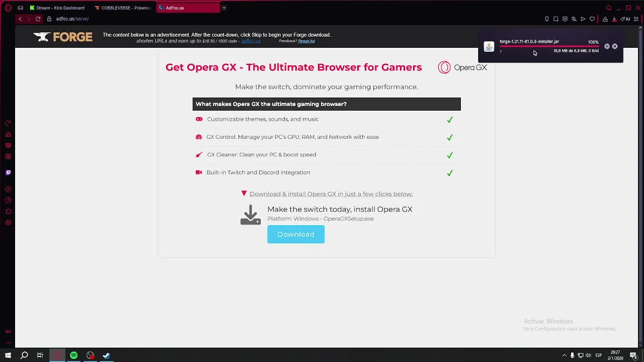Select the AdFoc.us tab

(188, 8)
